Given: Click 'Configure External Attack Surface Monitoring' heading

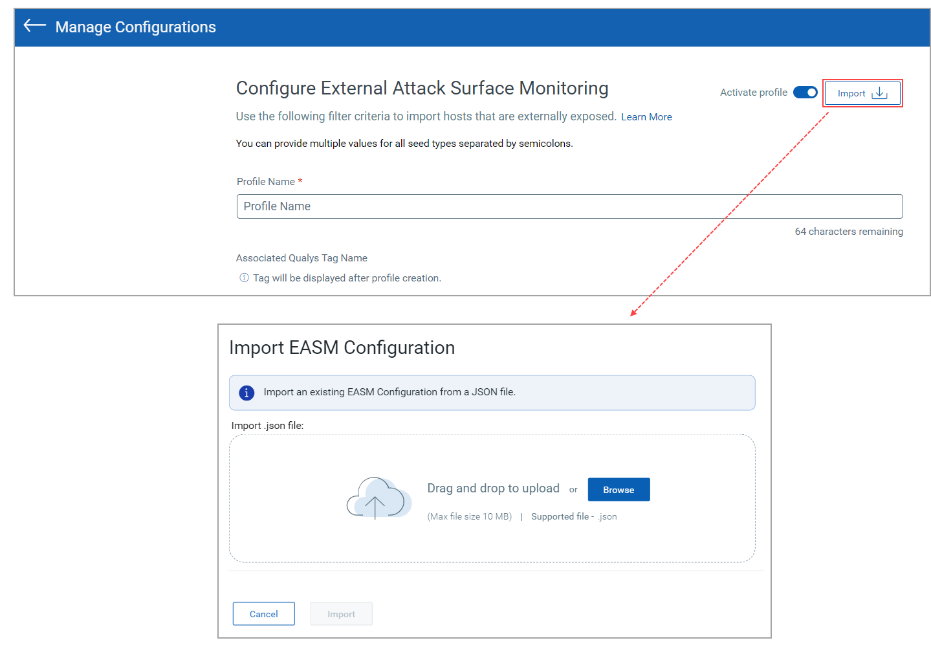Looking at the screenshot, I should pos(422,88).
